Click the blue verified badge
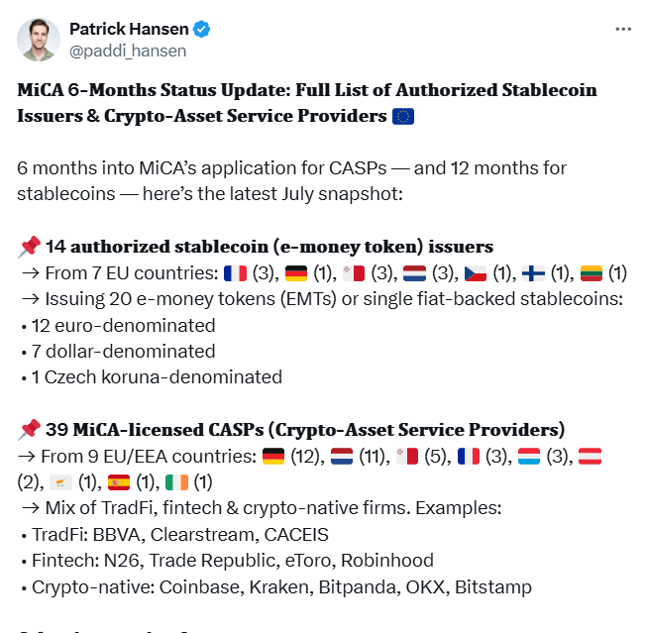The image size is (645, 633). (201, 29)
